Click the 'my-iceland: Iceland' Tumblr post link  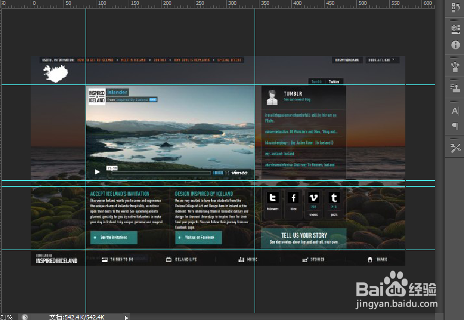click(280, 153)
